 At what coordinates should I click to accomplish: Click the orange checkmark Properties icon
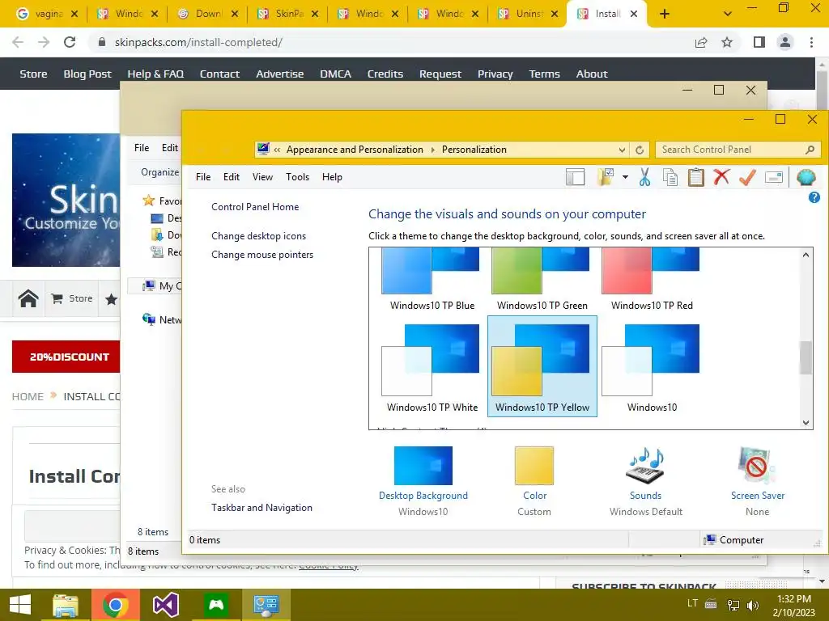coord(747,177)
